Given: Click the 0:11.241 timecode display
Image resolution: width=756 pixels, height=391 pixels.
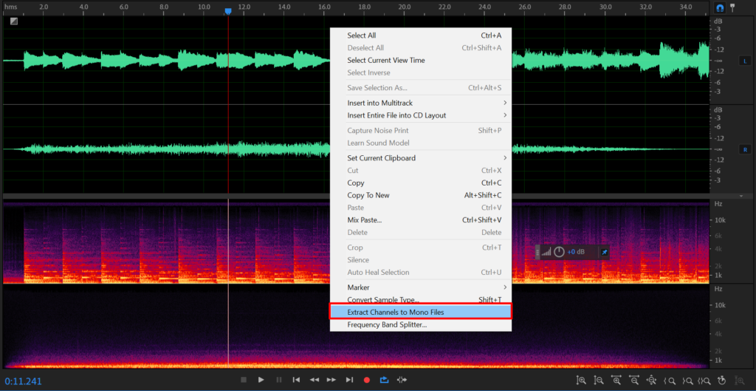Looking at the screenshot, I should (x=23, y=381).
